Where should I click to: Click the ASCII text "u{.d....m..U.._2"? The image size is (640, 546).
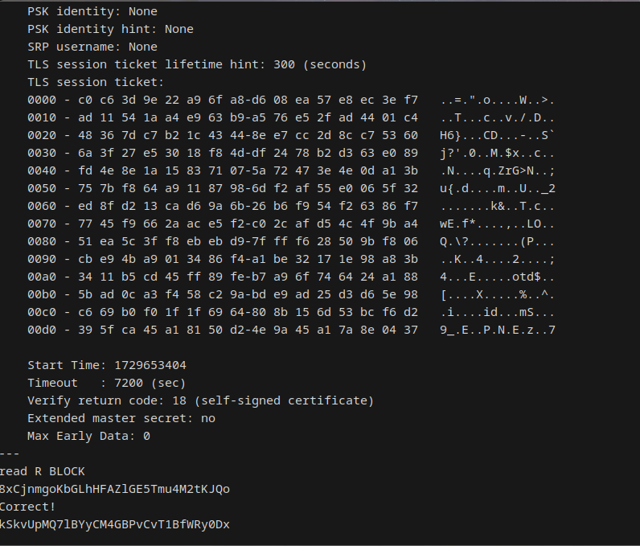[x=498, y=188]
